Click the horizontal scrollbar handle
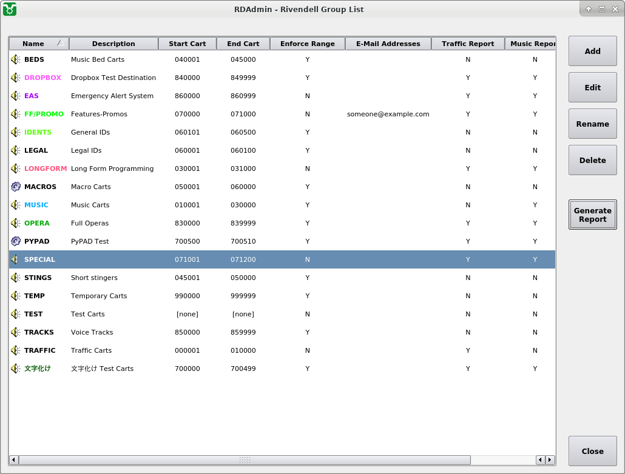This screenshot has height=474, width=625. point(245,460)
